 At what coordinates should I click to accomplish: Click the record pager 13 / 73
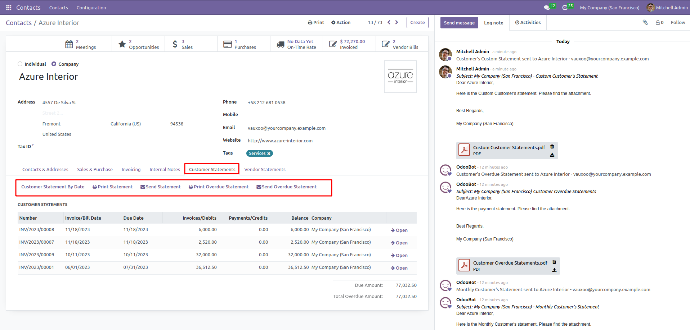375,22
